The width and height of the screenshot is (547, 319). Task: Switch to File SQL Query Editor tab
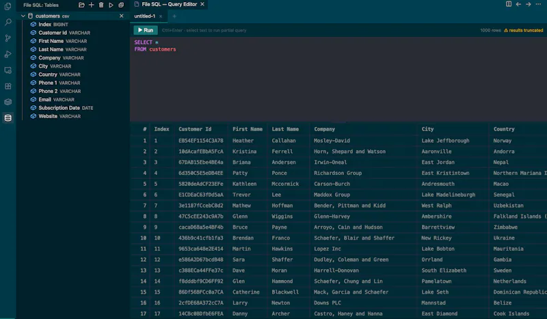(169, 4)
